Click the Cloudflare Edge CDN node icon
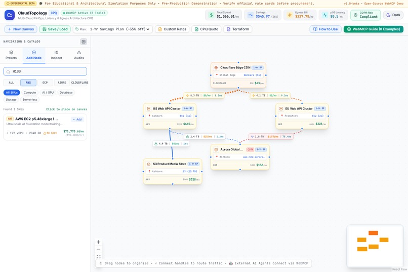Viewport: 408px width, 272px height. [x=216, y=68]
